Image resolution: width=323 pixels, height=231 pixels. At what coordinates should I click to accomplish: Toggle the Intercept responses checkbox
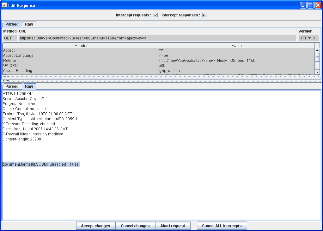tap(204, 15)
